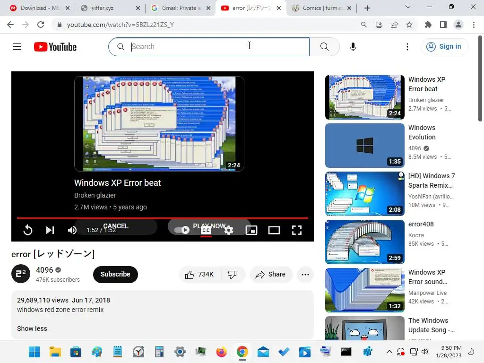This screenshot has height=363, width=484.
Task: Open the YouTube hamburger guide menu
Action: tap(17, 47)
